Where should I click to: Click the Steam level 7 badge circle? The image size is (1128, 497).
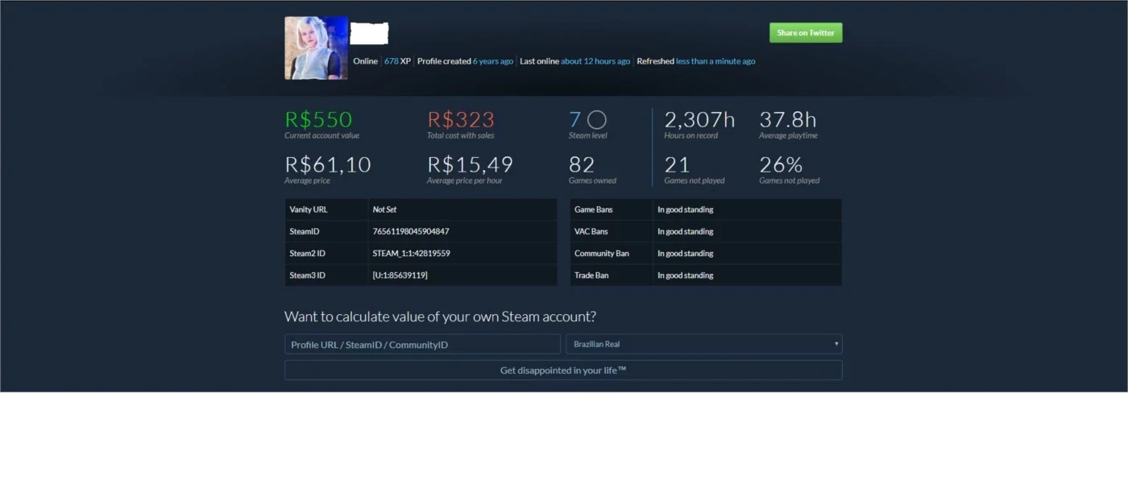point(597,120)
